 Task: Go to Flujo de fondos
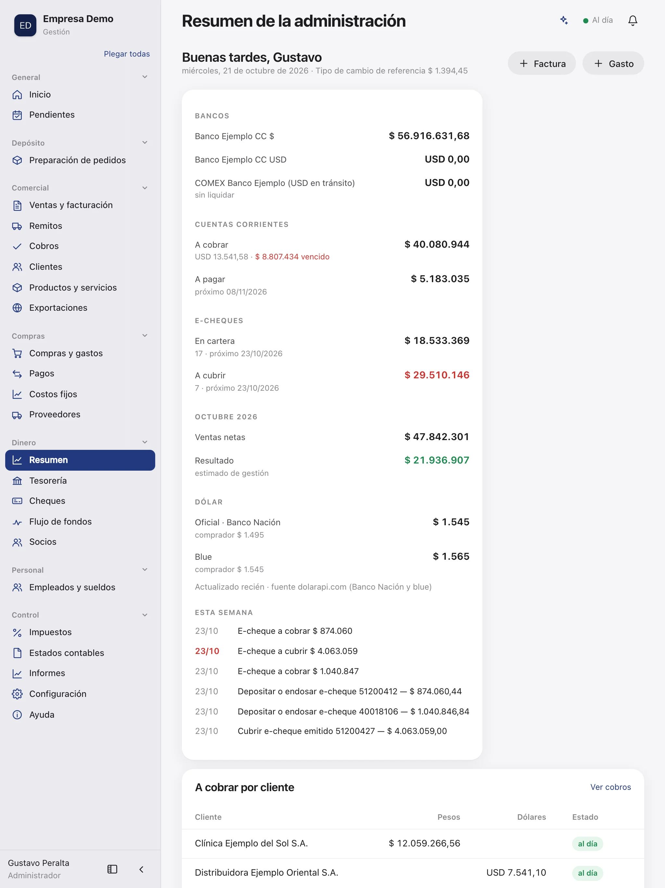coord(80,521)
